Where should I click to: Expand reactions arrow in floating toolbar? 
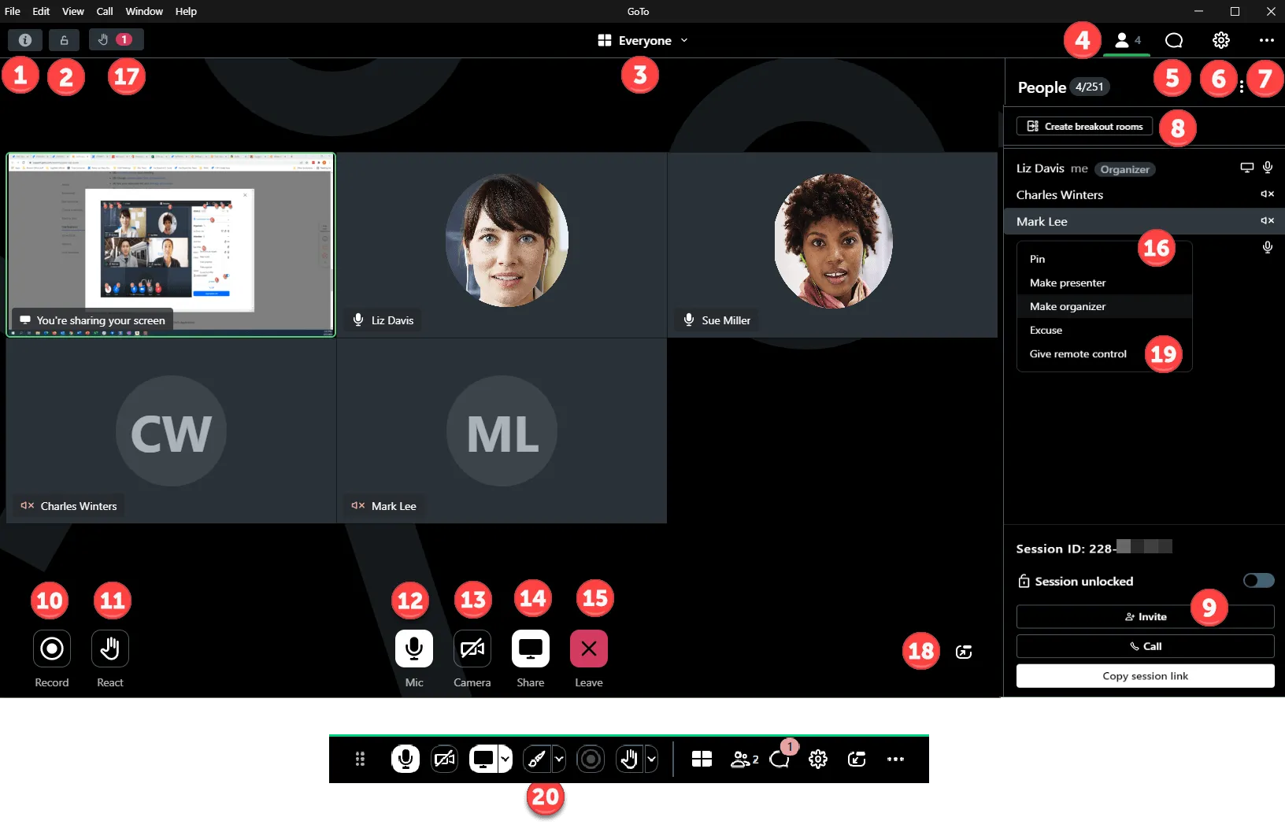pyautogui.click(x=651, y=759)
